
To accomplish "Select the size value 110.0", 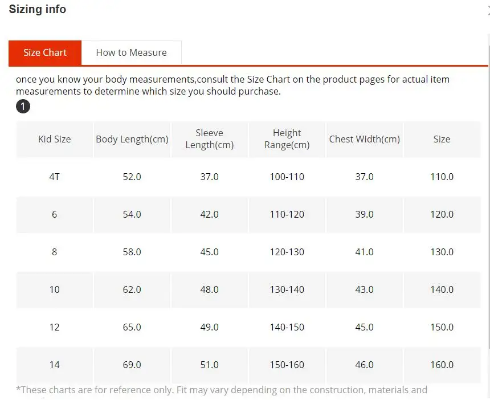I will (442, 177).
